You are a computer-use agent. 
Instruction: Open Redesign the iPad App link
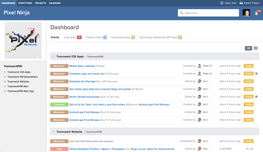[x=83, y=81]
